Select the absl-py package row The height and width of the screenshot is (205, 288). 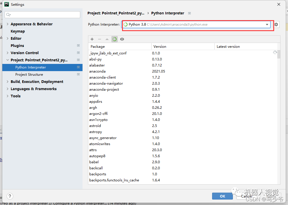(183, 59)
